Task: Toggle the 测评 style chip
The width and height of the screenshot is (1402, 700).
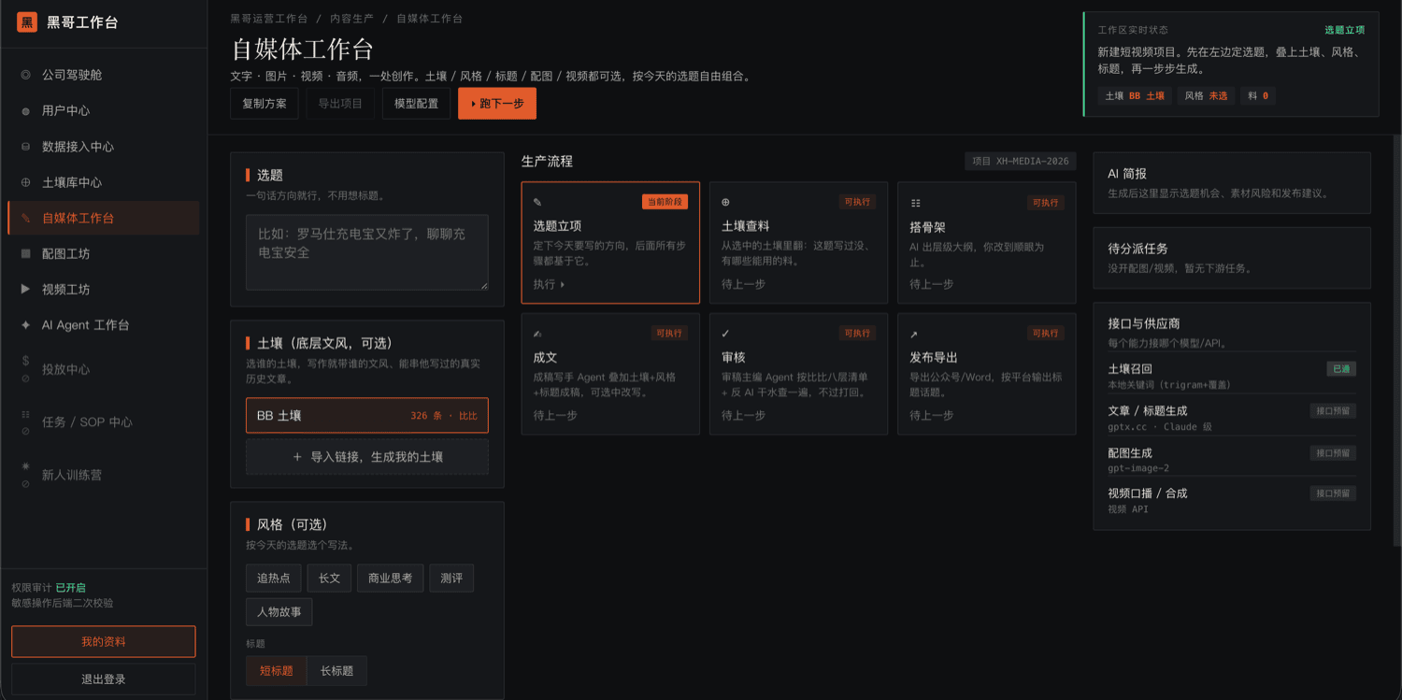Action: coord(451,579)
